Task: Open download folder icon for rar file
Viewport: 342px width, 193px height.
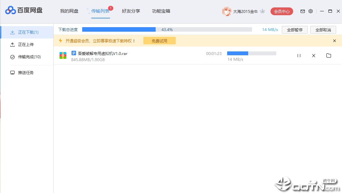Action: [x=329, y=56]
